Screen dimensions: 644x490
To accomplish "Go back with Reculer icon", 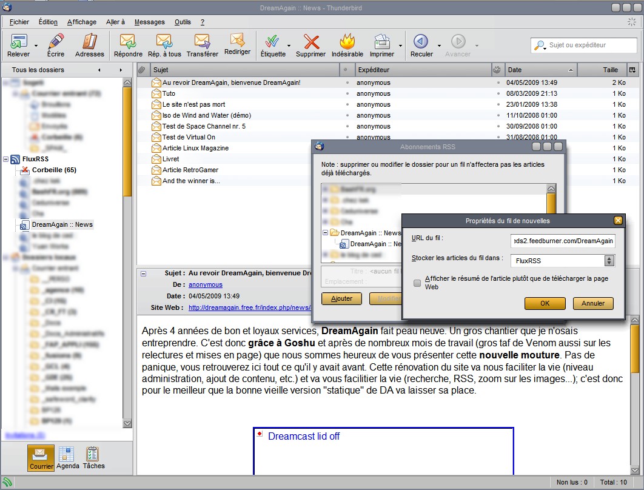I will 421,41.
